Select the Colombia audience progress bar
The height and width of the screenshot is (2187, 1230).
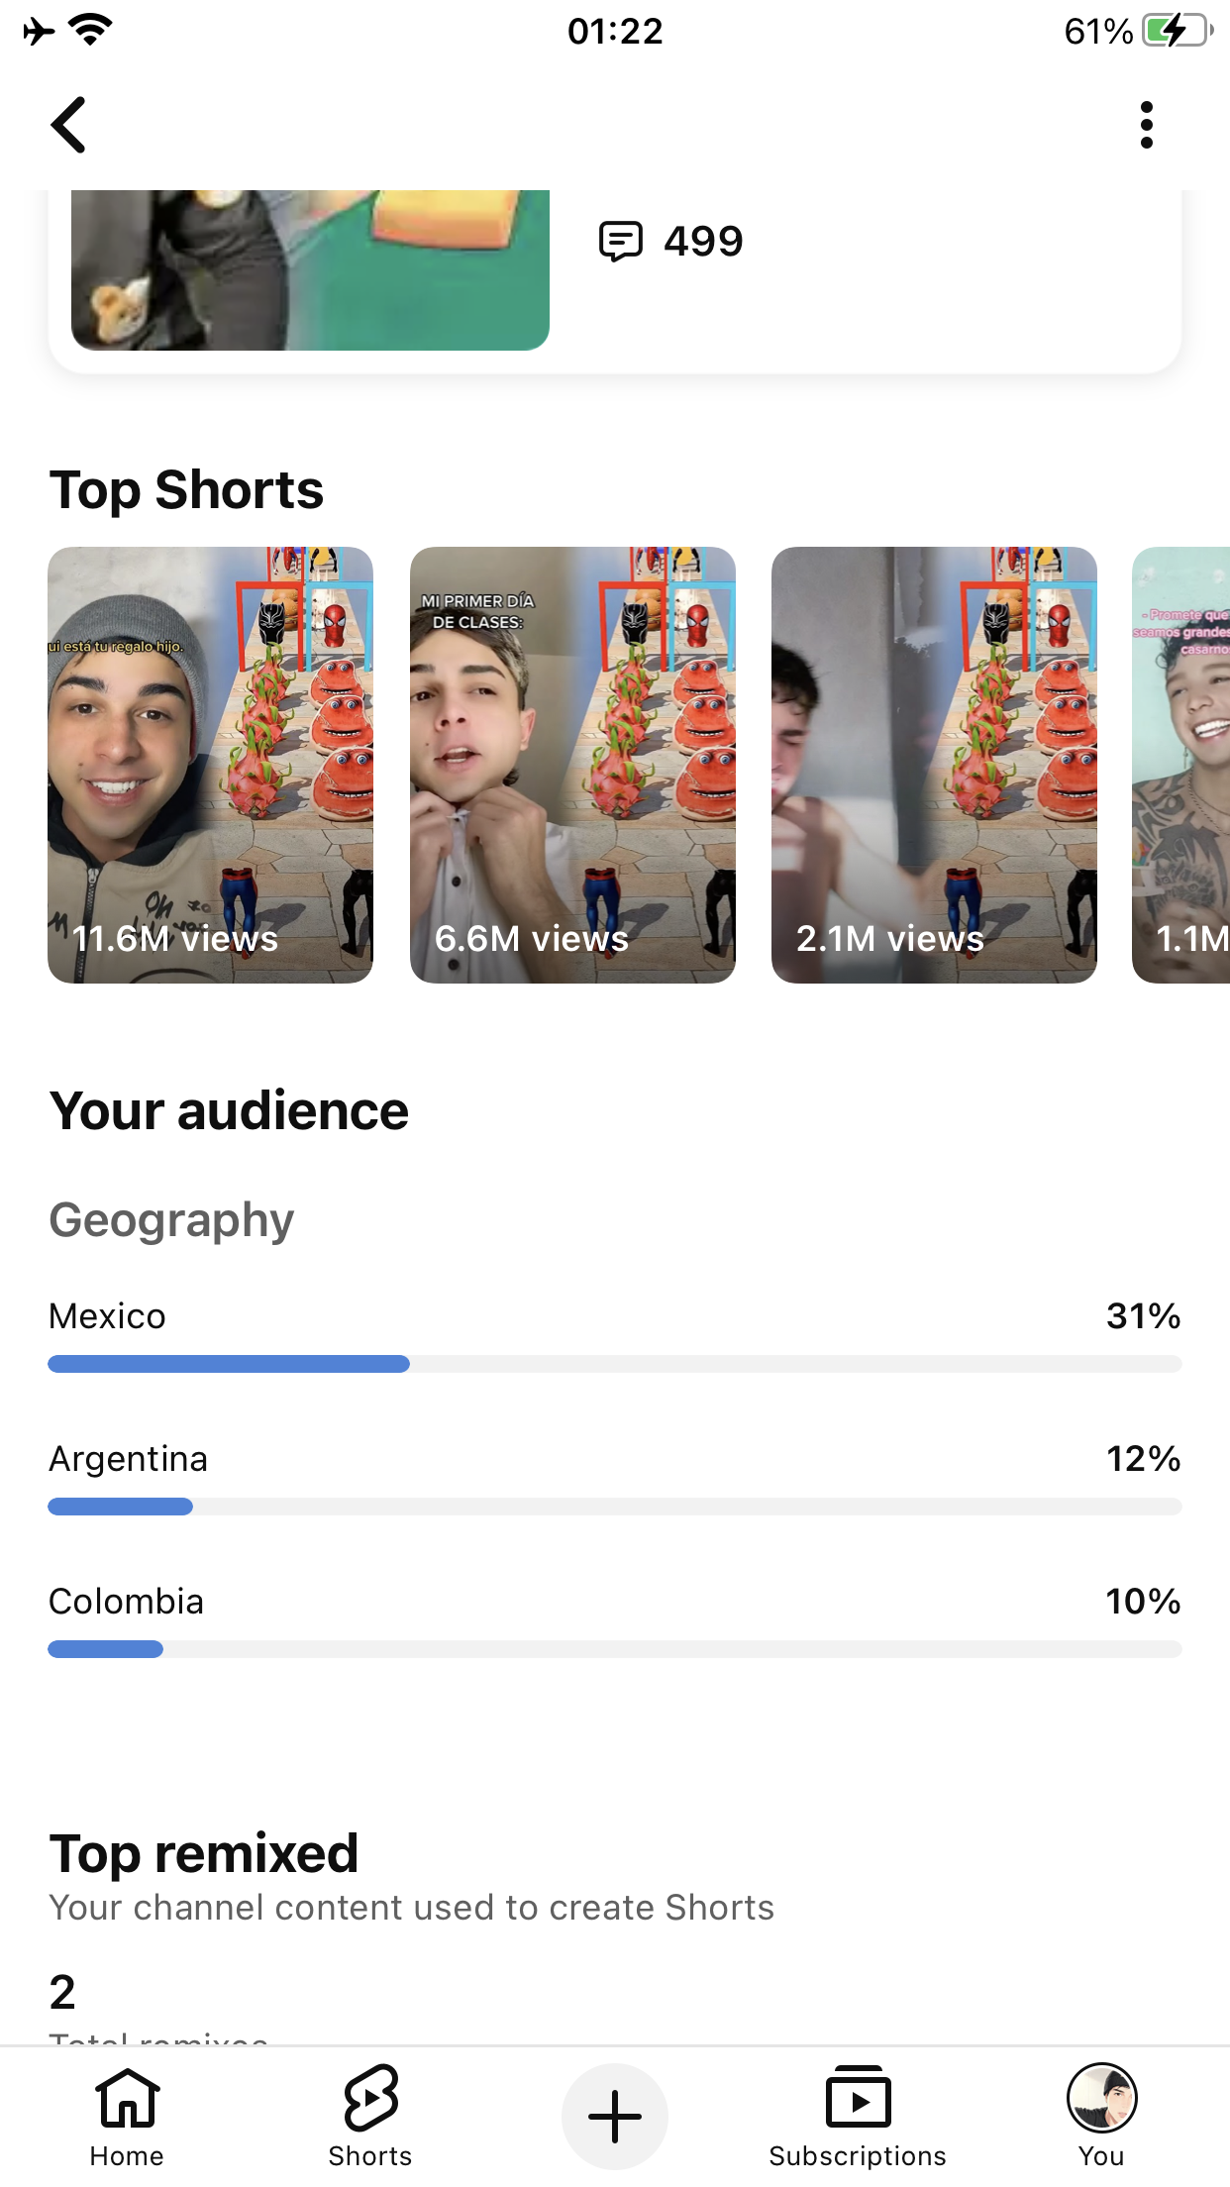(615, 1649)
